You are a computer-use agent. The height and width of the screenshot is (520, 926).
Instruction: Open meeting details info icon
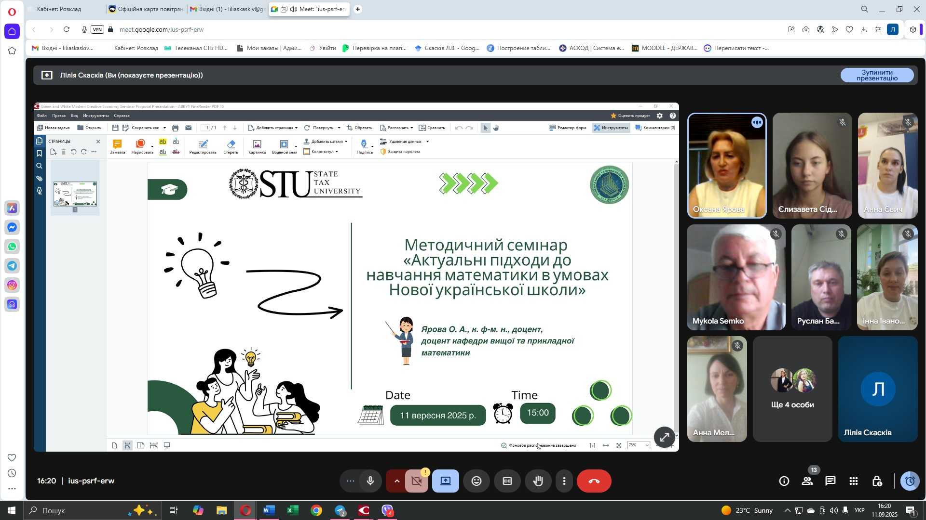click(x=784, y=481)
